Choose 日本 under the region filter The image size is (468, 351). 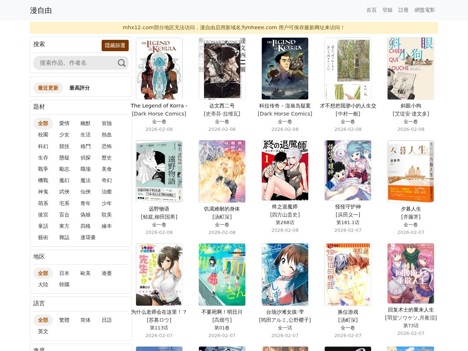64,273
